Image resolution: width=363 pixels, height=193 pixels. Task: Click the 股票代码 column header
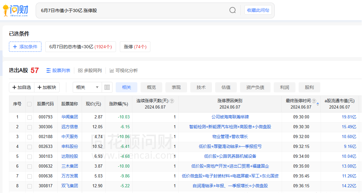[x=45, y=104]
